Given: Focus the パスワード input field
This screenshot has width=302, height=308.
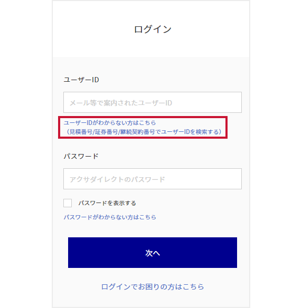Looking at the screenshot, I should (x=153, y=179).
